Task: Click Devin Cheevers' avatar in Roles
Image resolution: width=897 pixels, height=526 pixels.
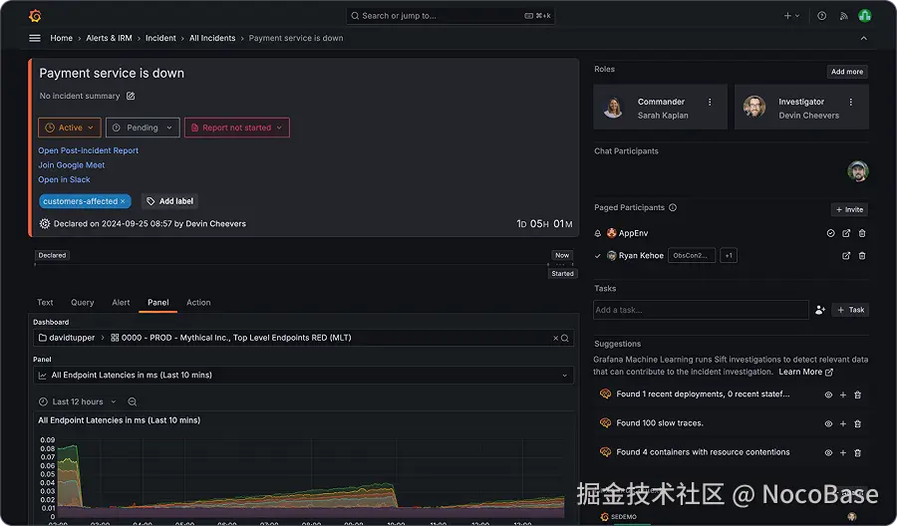Action: coord(754,107)
